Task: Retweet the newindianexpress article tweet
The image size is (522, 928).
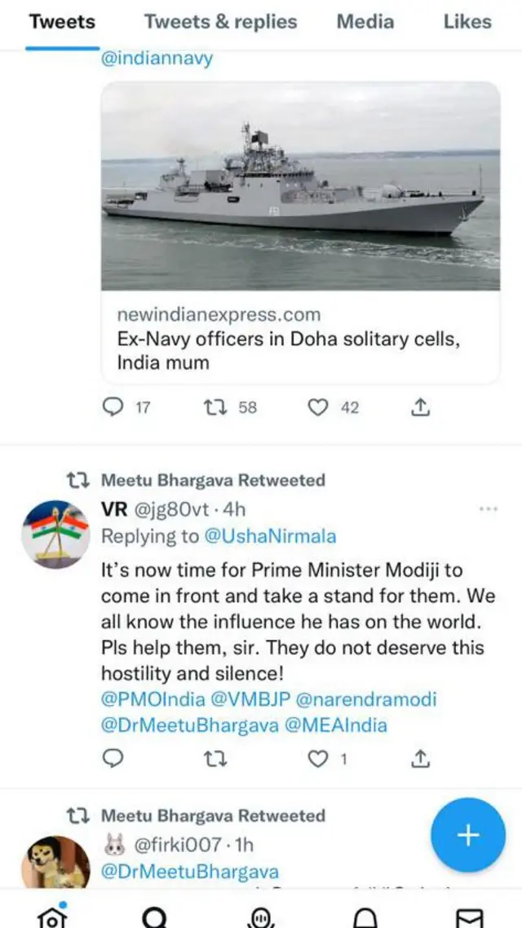Action: tap(215, 406)
